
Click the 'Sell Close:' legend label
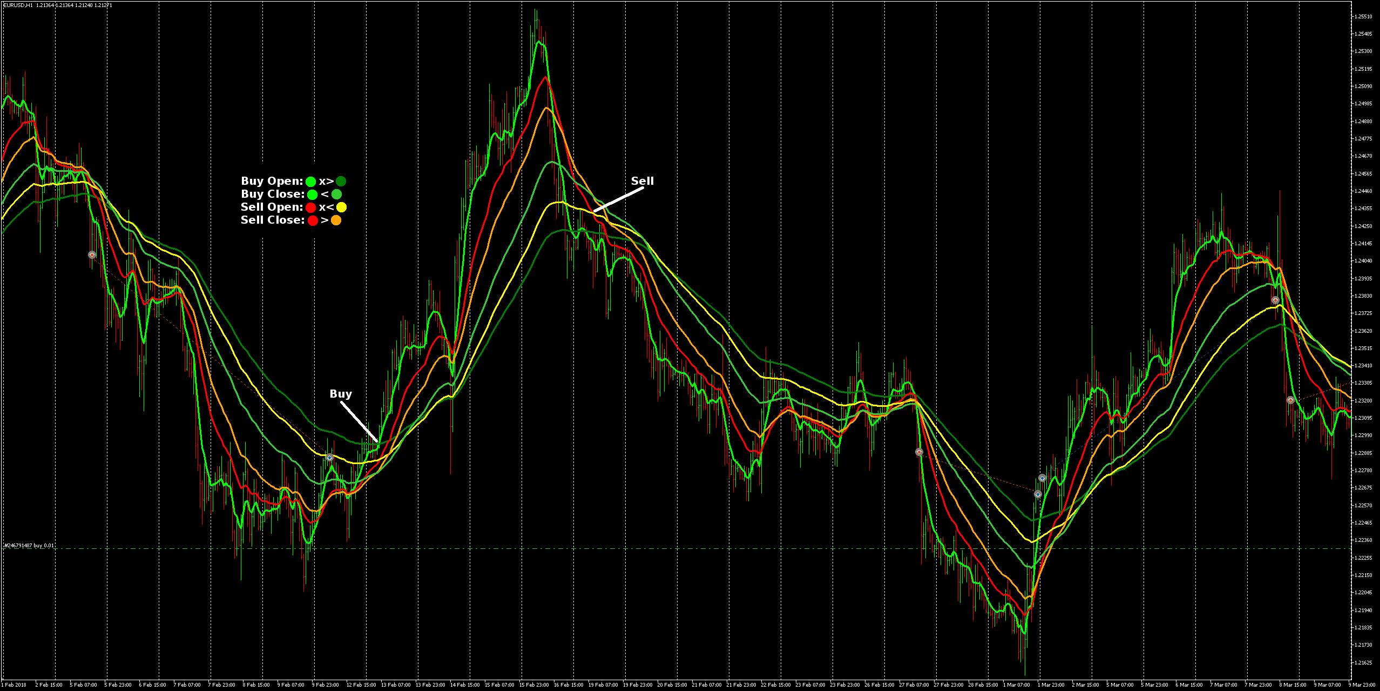[x=273, y=220]
